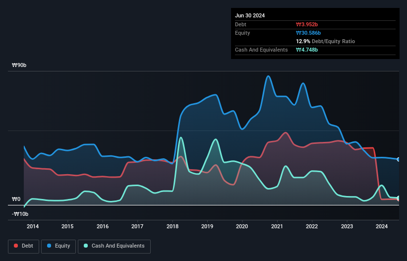Click the red Debt legend dot

tap(16, 246)
